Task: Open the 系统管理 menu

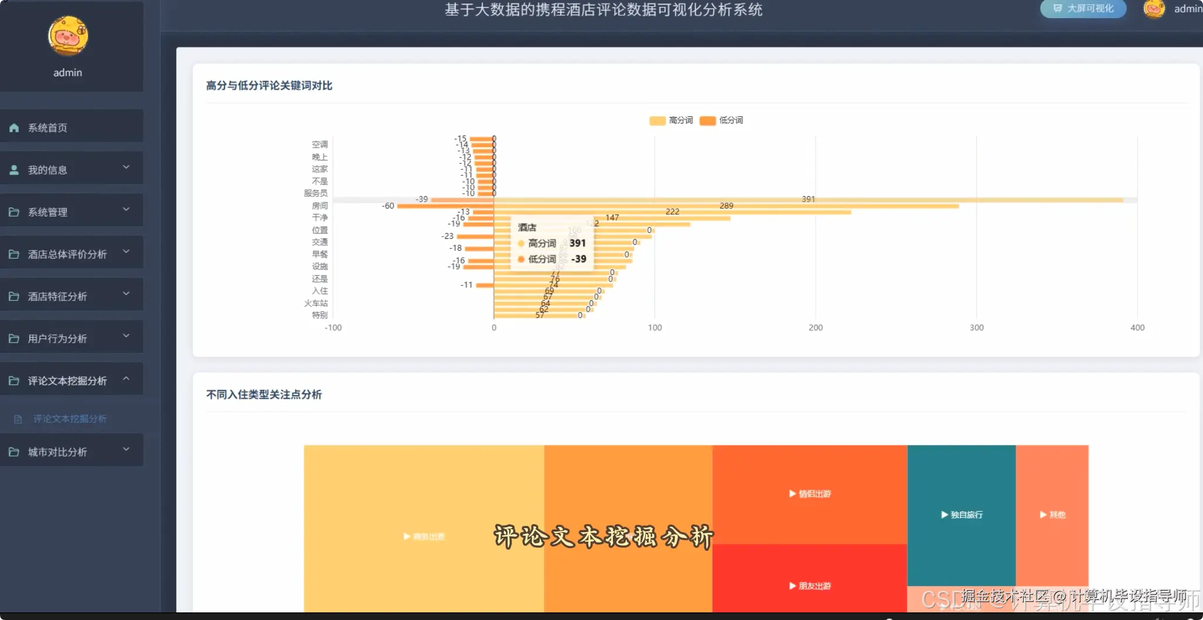Action: coord(71,210)
